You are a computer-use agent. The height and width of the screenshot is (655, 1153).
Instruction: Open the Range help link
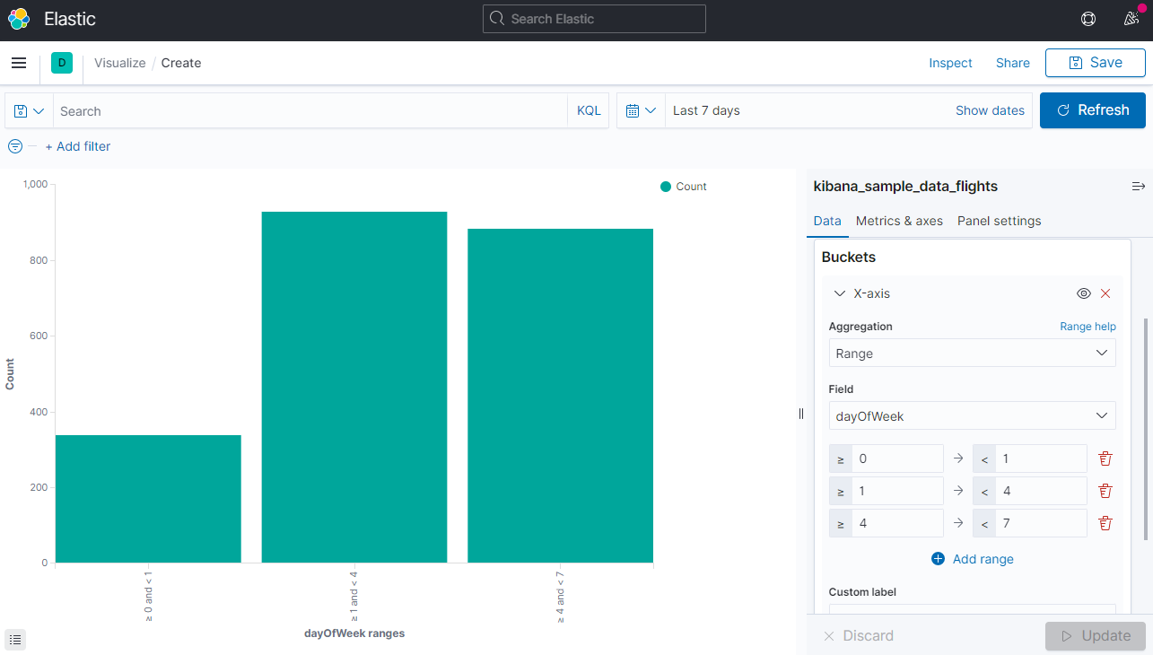click(1087, 327)
